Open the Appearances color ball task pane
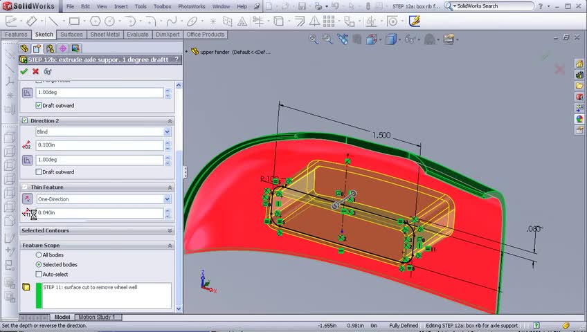587x332 pixels. click(579, 119)
